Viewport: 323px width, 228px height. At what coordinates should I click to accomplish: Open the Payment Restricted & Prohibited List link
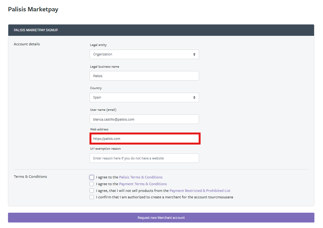[200, 191]
